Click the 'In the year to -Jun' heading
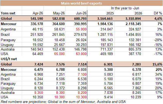The height and width of the screenshot is (104, 163). [x=125, y=8]
